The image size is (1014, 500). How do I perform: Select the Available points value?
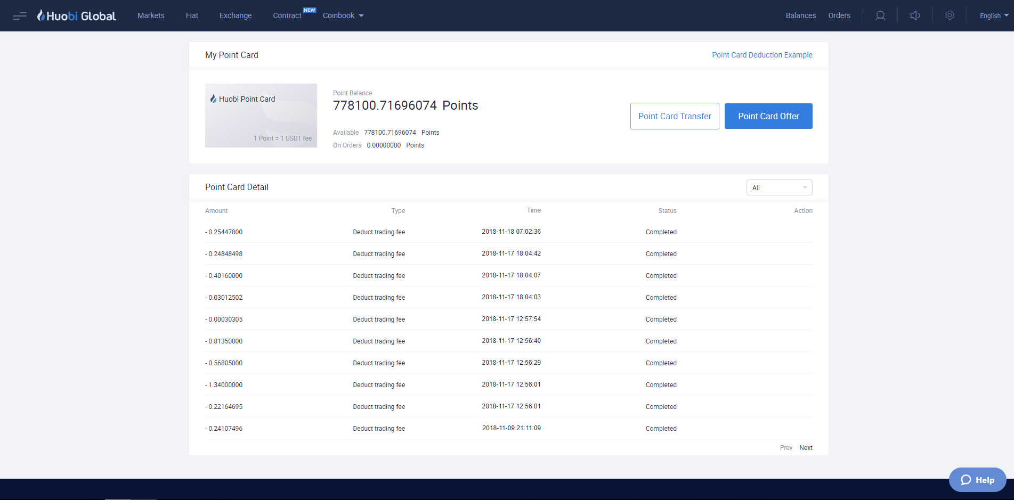tap(390, 133)
